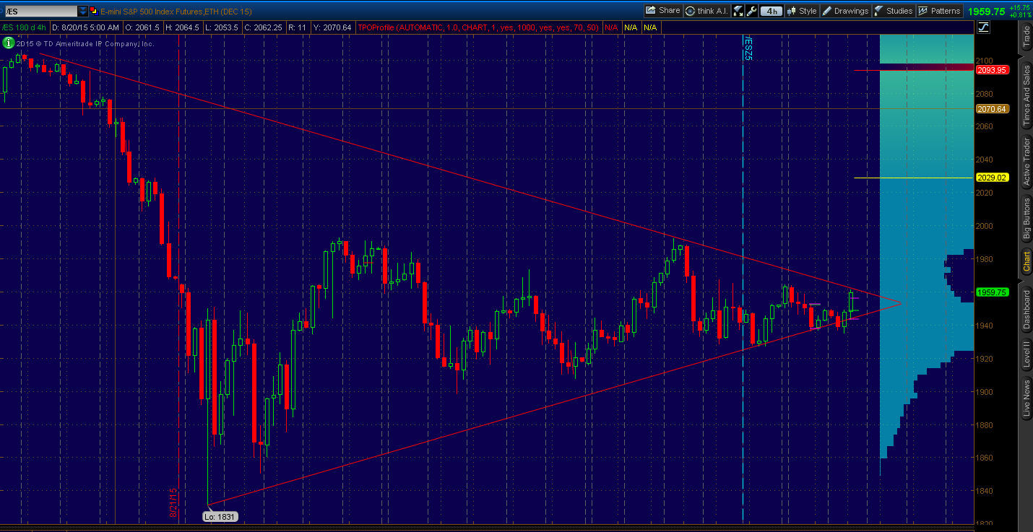Open Times And Sales side tab
The width and height of the screenshot is (1033, 532).
(x=1026, y=96)
